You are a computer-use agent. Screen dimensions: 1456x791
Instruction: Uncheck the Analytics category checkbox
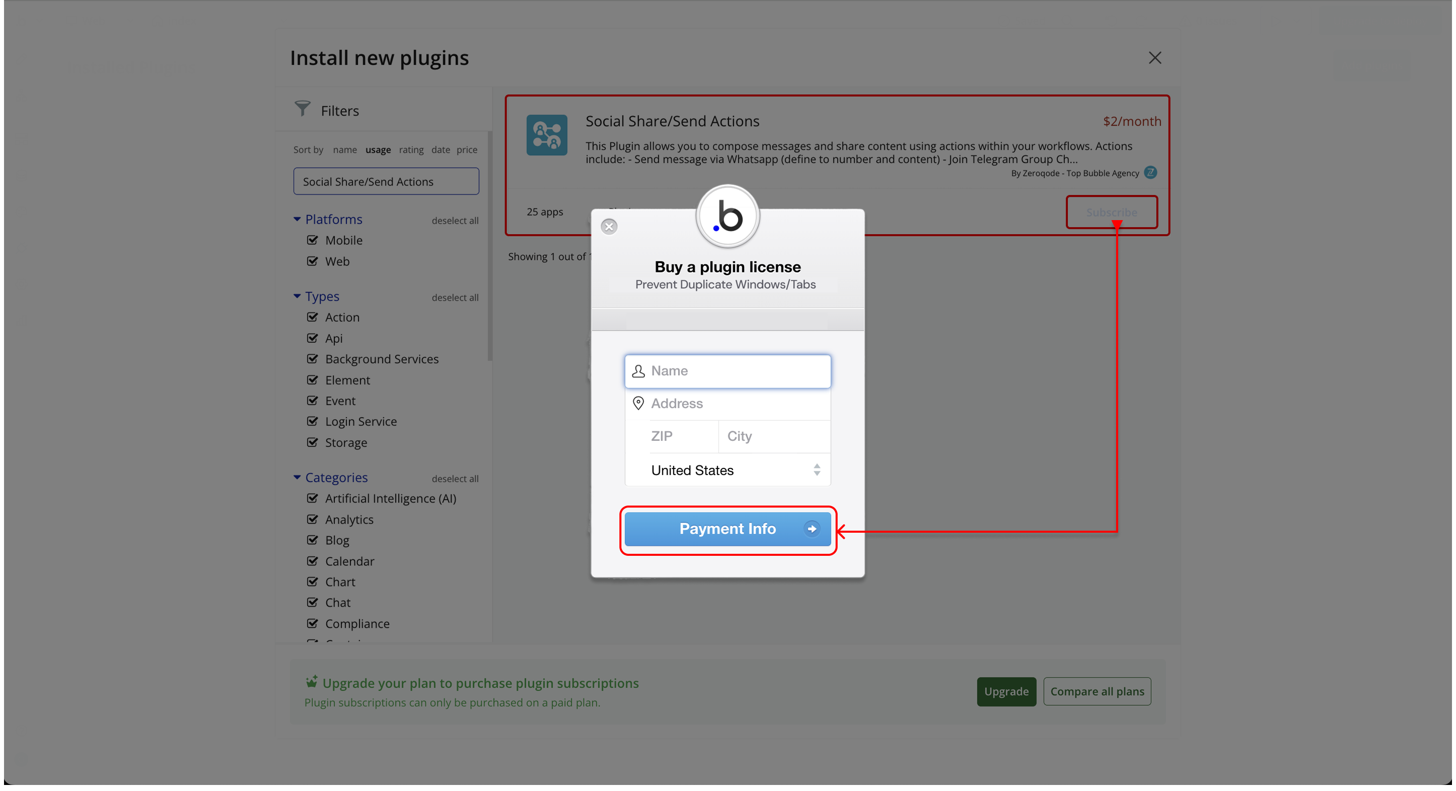pos(313,519)
